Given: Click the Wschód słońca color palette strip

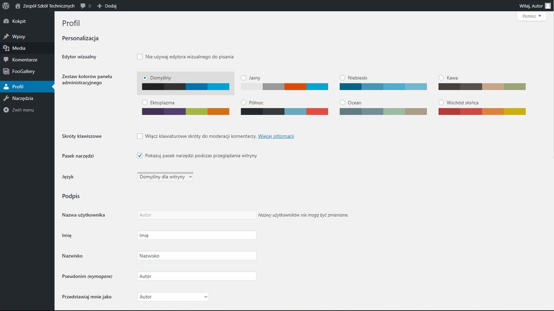Looking at the screenshot, I should click(482, 112).
